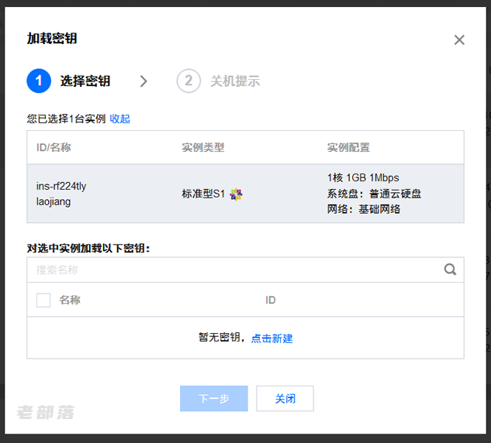Viewport: 491px width, 443px height.
Task: Click the 您已选择1台实例 text
Action: pos(66,118)
